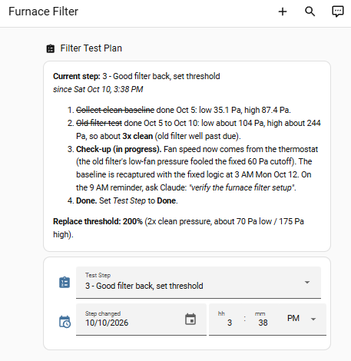Screen dimensions: 351x361
Task: Open the date picker calendar icon
Action: click(190, 320)
